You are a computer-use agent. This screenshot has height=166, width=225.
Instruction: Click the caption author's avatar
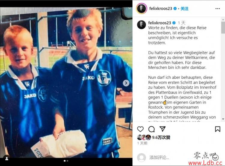pos(142,25)
